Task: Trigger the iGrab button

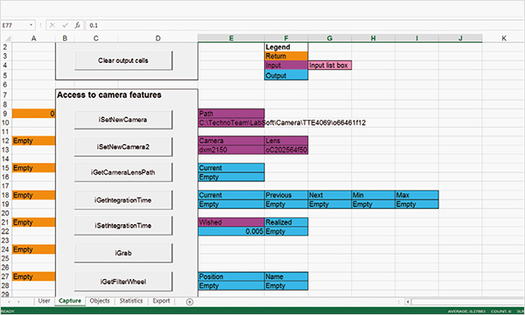Action: 122,253
